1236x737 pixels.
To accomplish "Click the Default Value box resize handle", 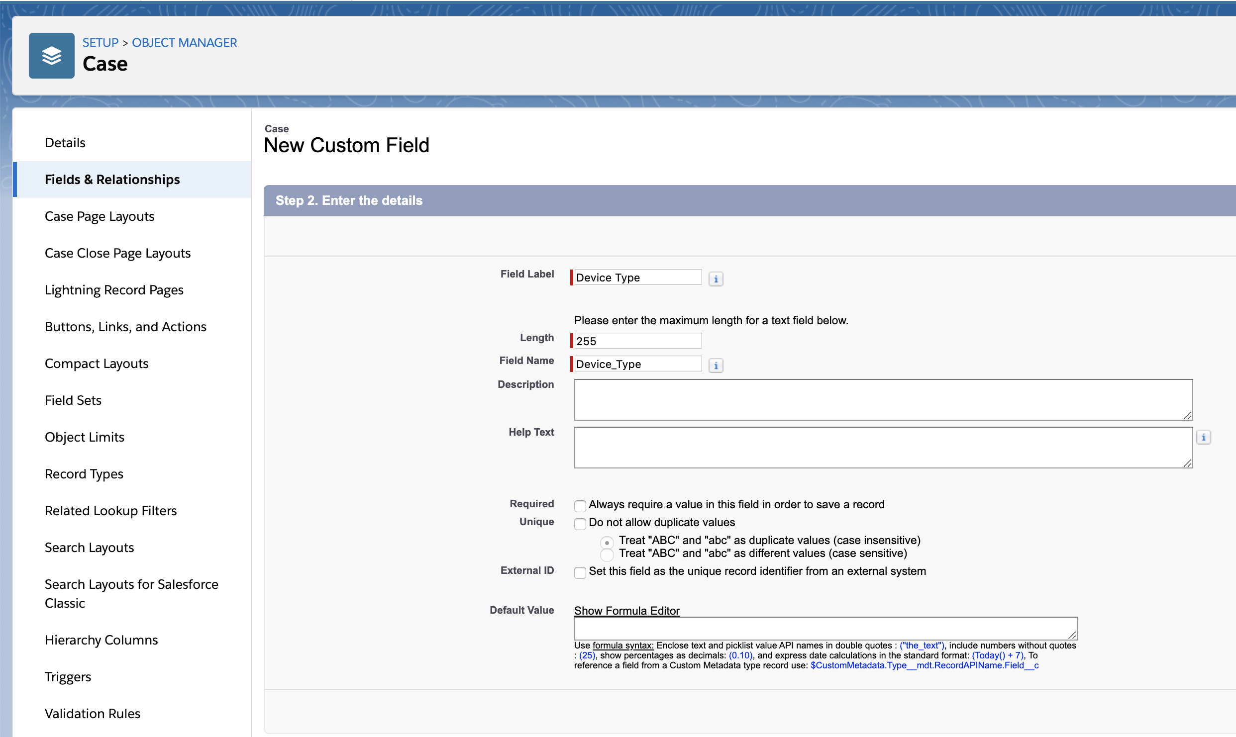I will [x=1072, y=635].
